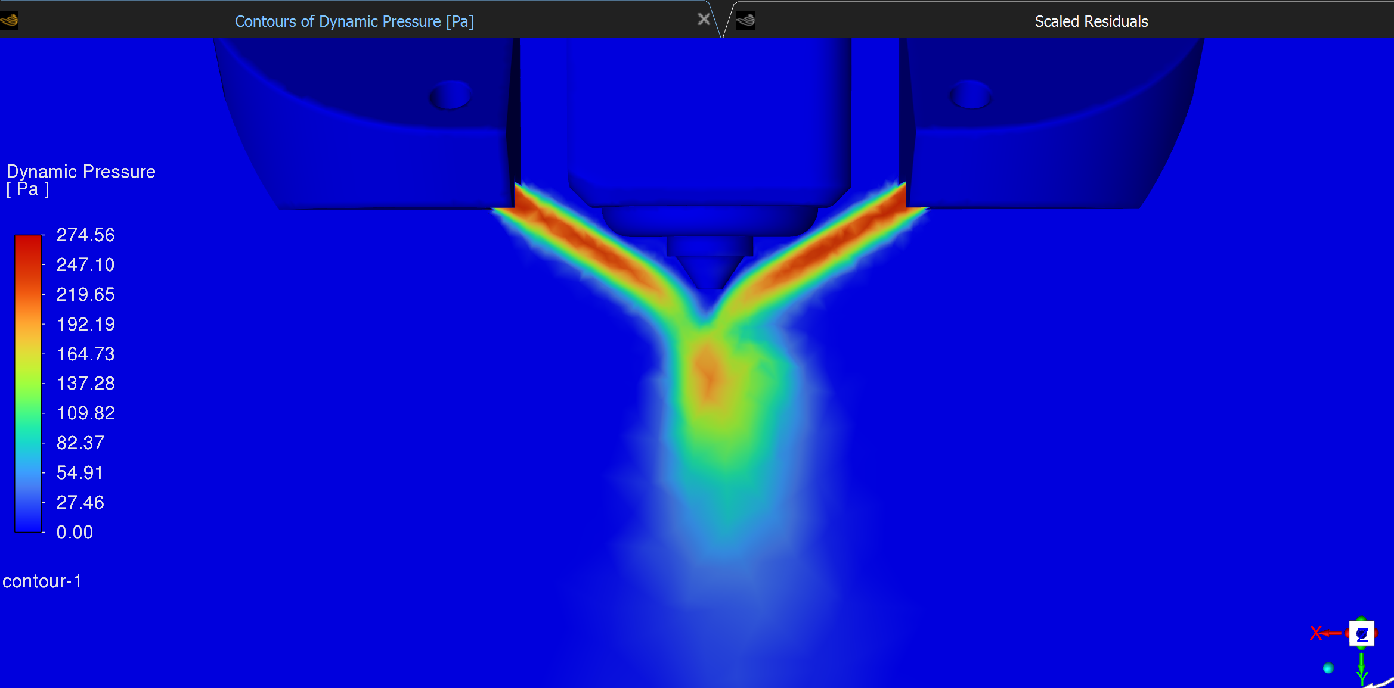1394x688 pixels.
Task: Select the Contours of Dynamic Pressure tab
Action: coord(354,21)
